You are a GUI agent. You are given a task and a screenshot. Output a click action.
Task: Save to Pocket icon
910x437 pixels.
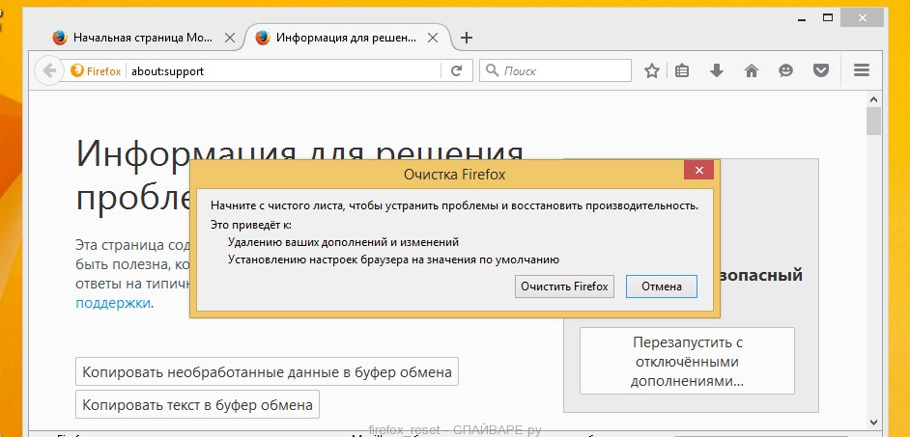tap(820, 70)
